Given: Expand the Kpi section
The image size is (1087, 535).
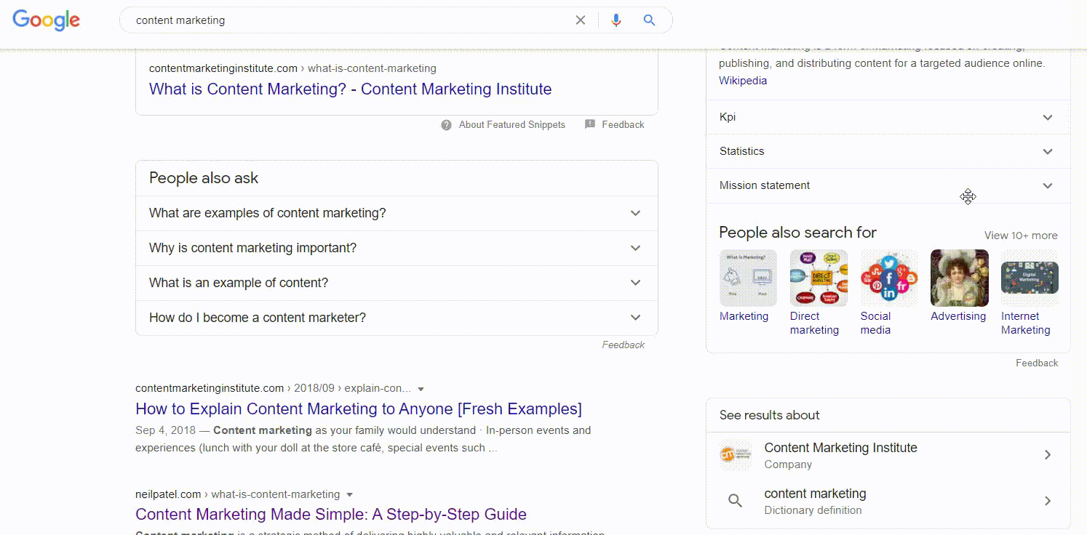Looking at the screenshot, I should (x=888, y=117).
